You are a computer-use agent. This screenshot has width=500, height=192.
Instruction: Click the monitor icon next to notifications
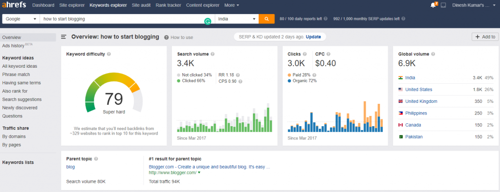coord(443,5)
